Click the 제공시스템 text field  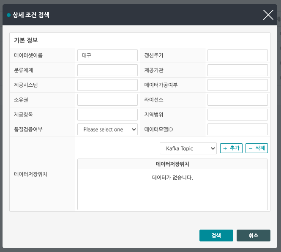(108, 85)
